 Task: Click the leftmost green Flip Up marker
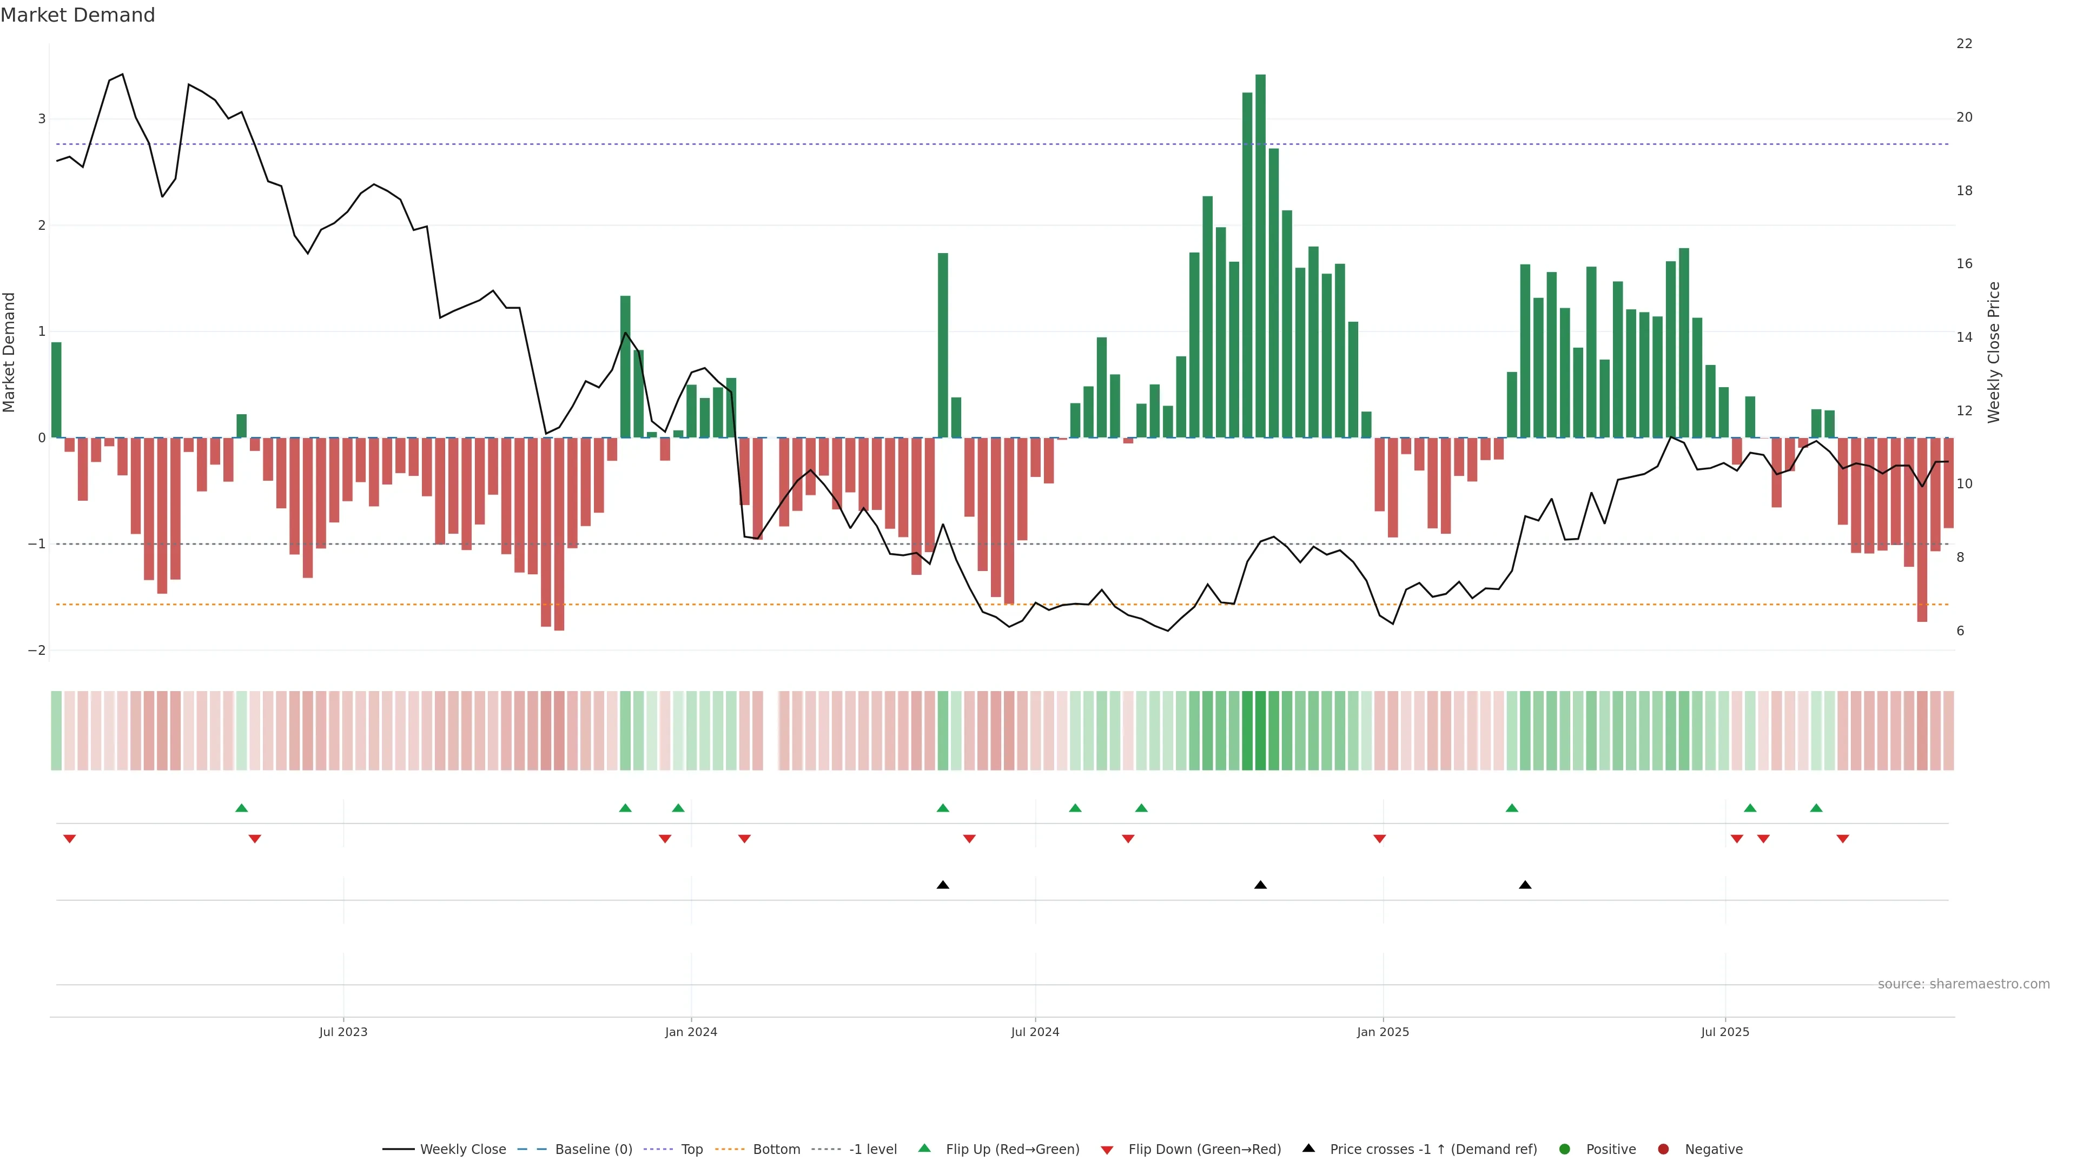point(241,808)
